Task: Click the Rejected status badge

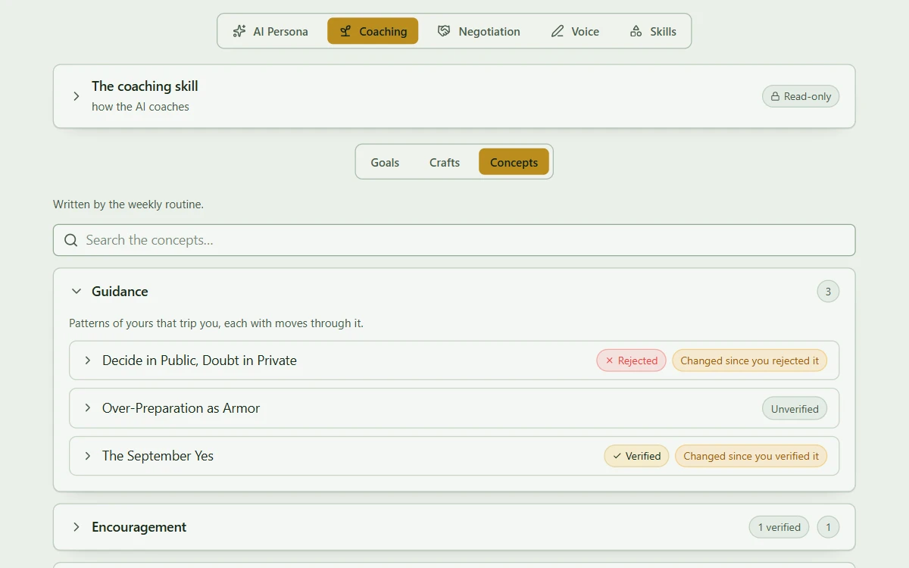Action: [632, 360]
